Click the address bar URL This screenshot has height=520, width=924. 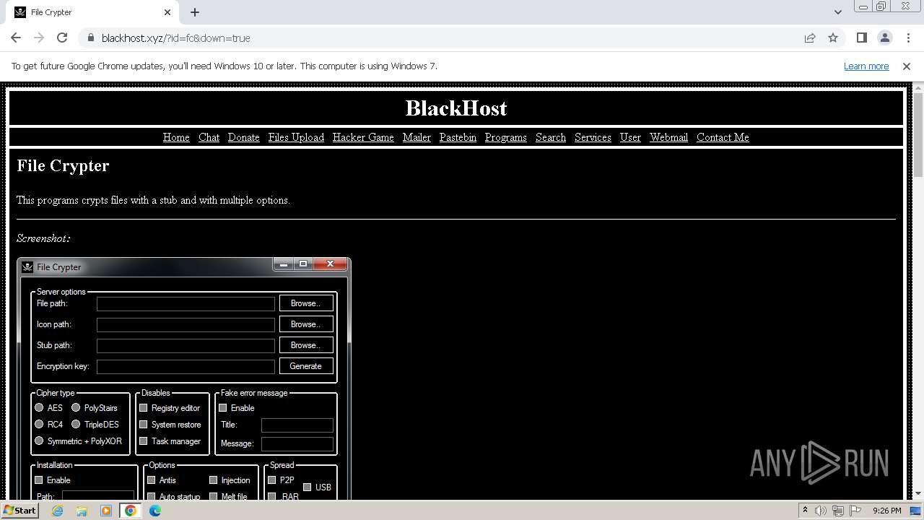click(x=175, y=38)
